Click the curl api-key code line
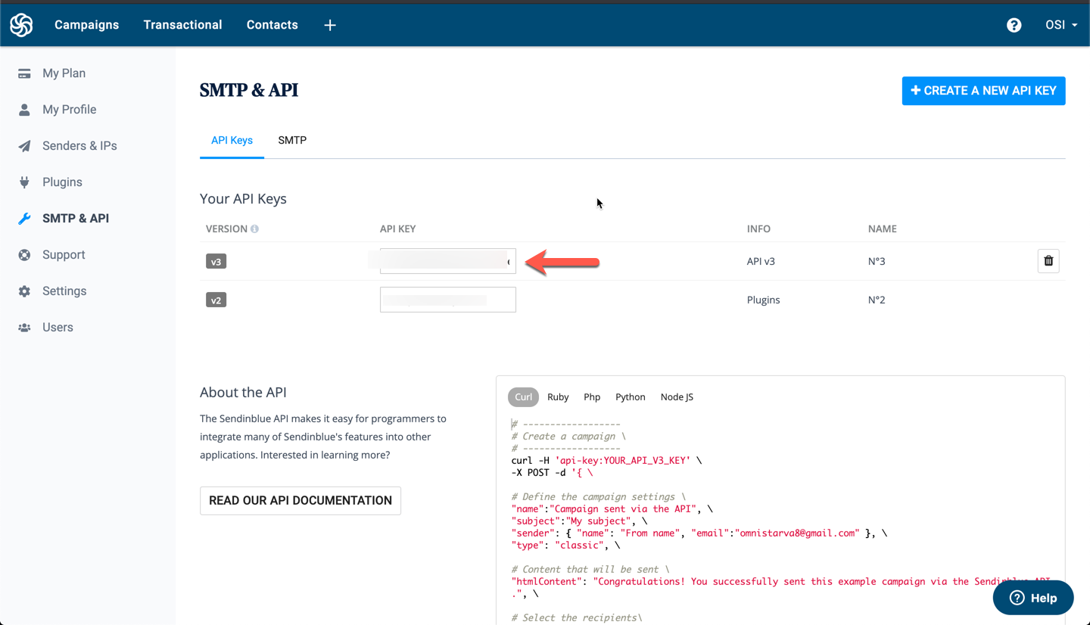The height and width of the screenshot is (625, 1090). pyautogui.click(x=606, y=460)
